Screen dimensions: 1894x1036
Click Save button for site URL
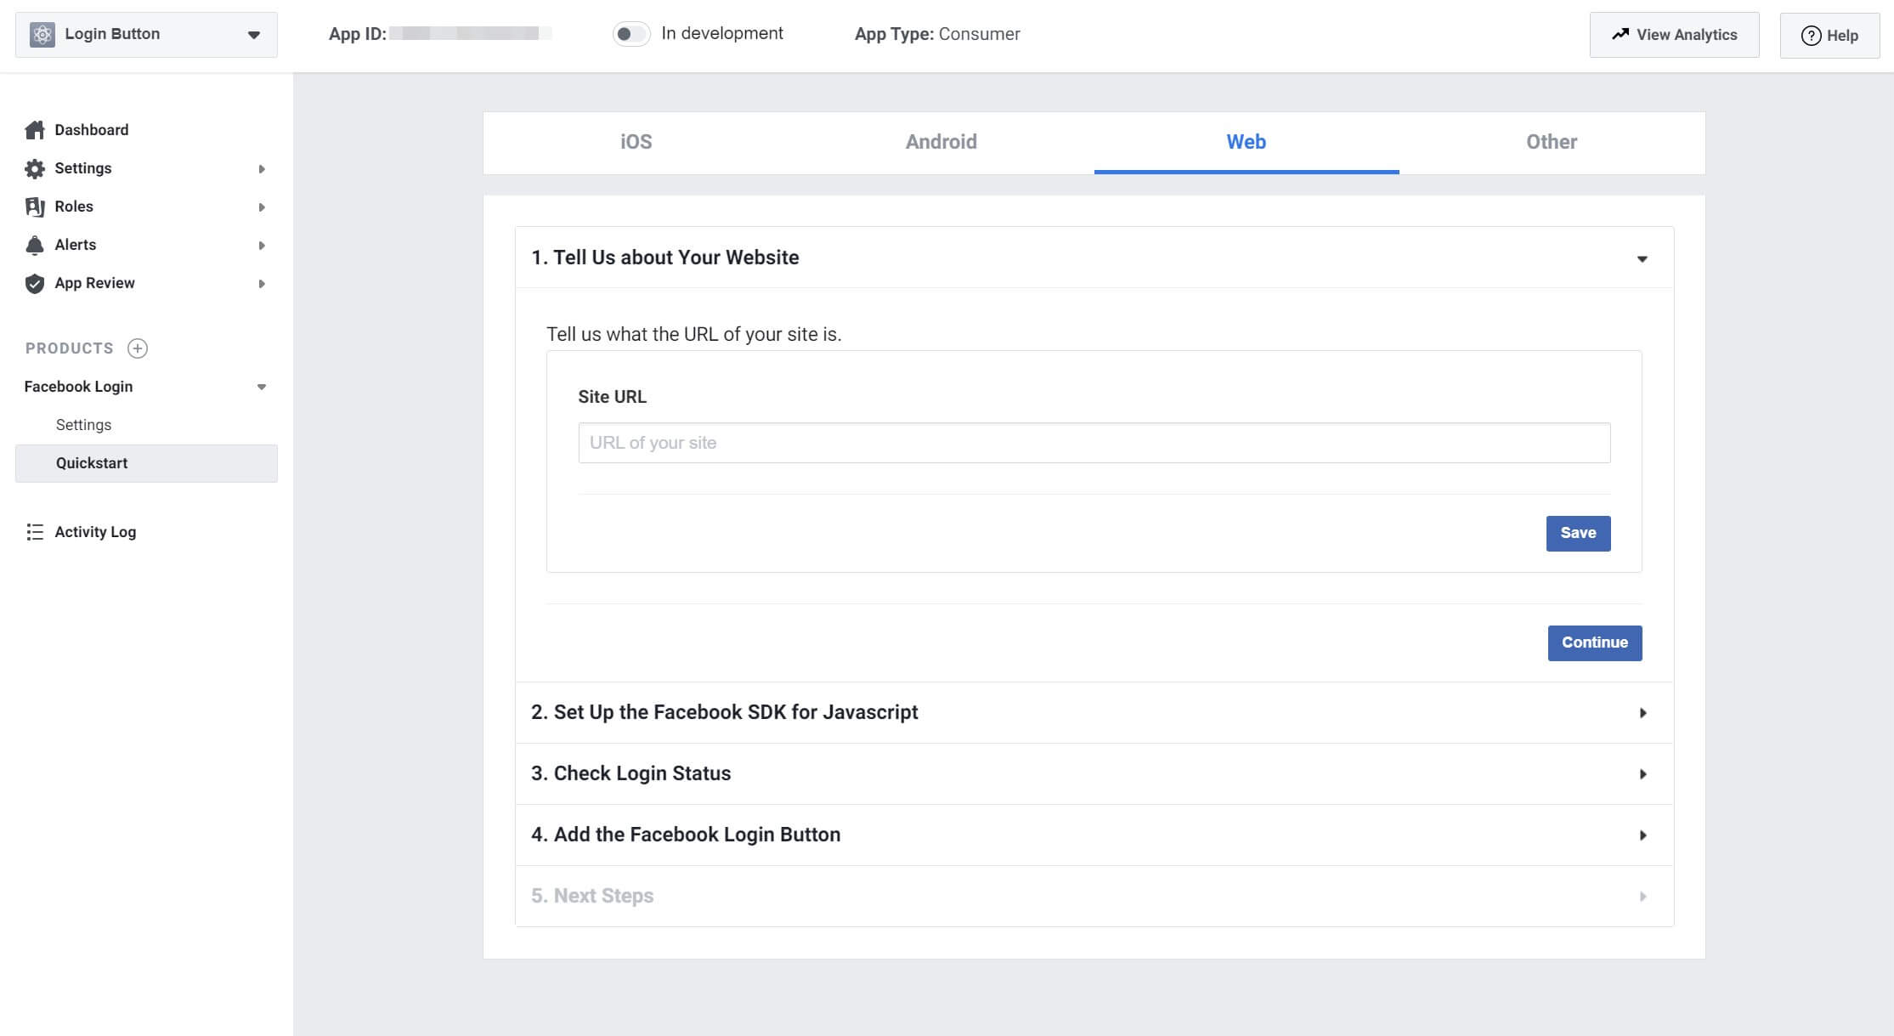click(1578, 532)
